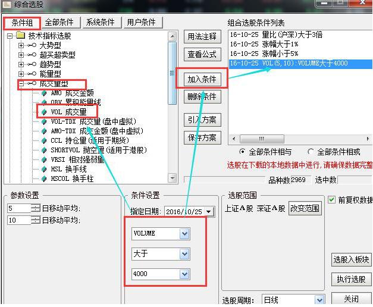Click the HSL 换手线 indicator icon

44,169
